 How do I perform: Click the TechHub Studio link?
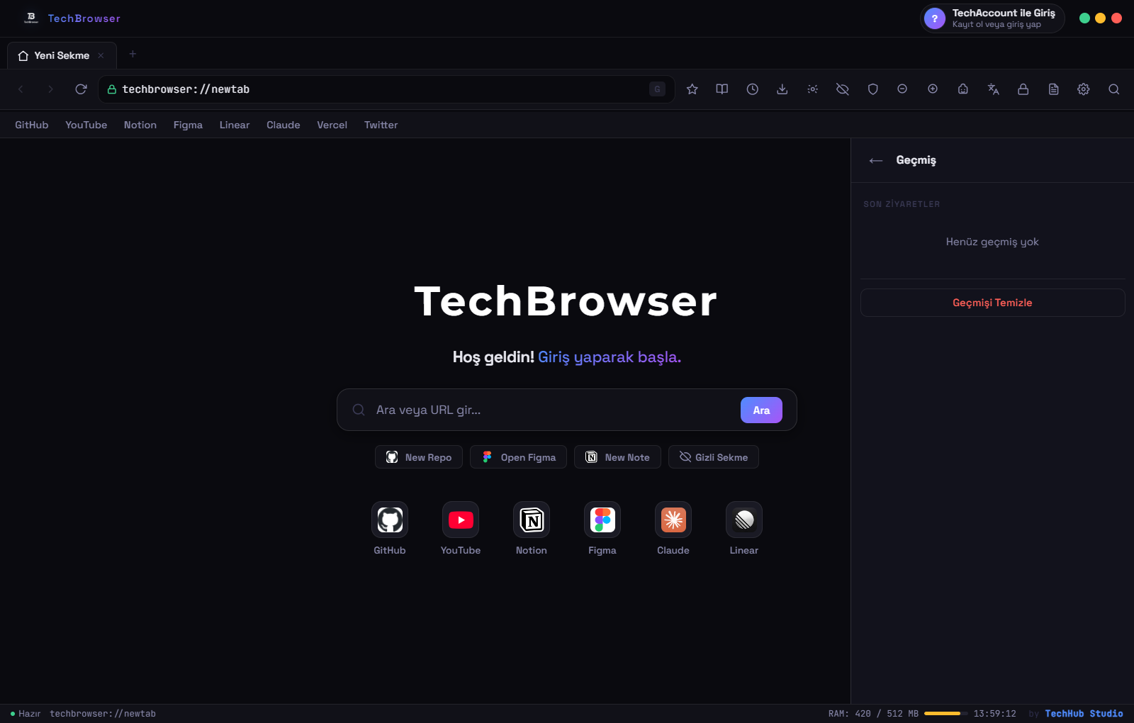pyautogui.click(x=1084, y=714)
